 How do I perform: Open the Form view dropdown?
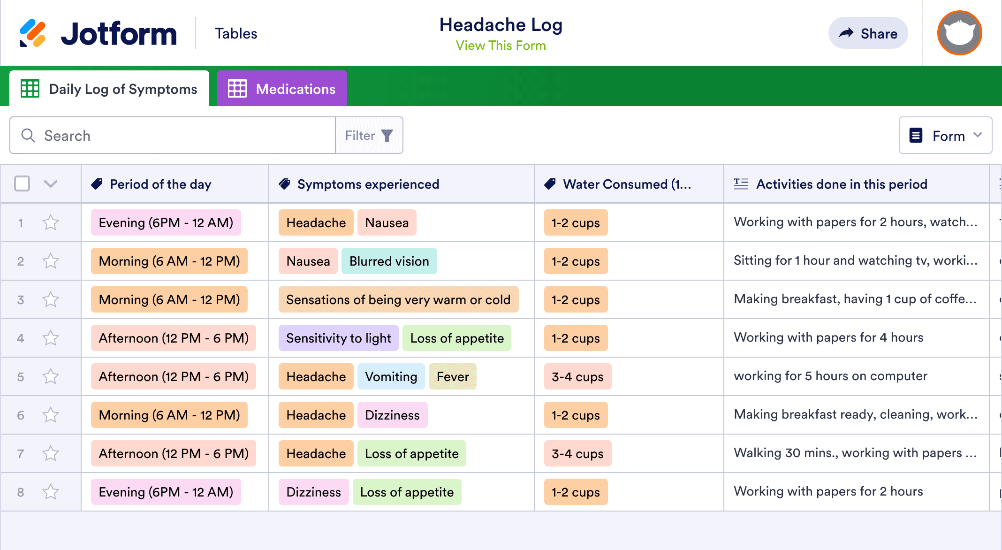945,136
